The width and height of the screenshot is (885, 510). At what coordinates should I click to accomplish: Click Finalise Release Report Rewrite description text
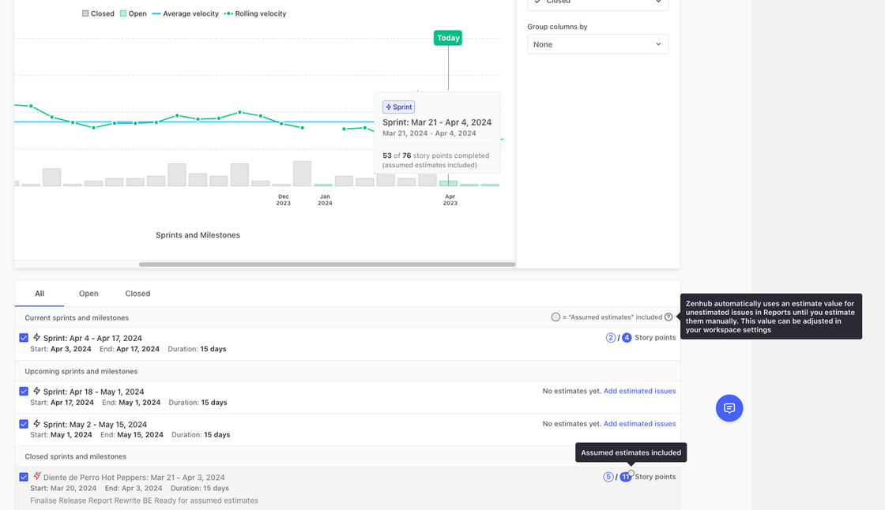[x=144, y=501]
